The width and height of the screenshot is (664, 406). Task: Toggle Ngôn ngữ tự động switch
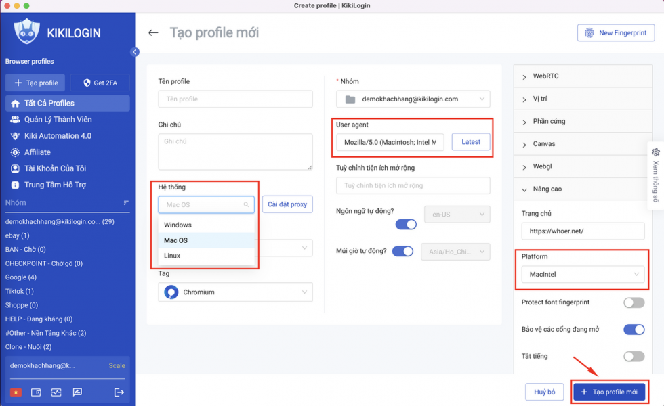pos(406,225)
